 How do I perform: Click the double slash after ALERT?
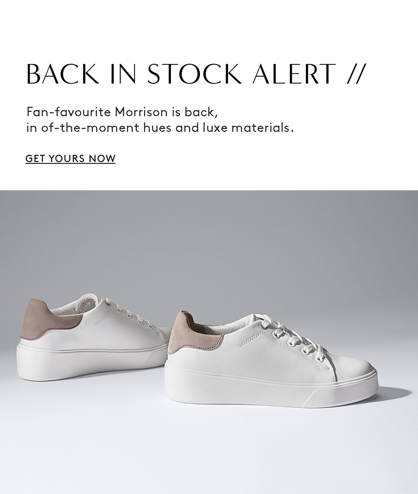click(354, 74)
